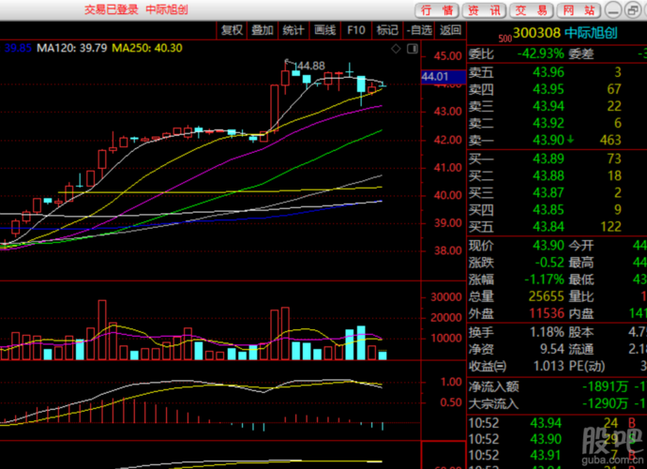
Task: Select 卖四 ask price 43.95
Action: pyautogui.click(x=548, y=89)
